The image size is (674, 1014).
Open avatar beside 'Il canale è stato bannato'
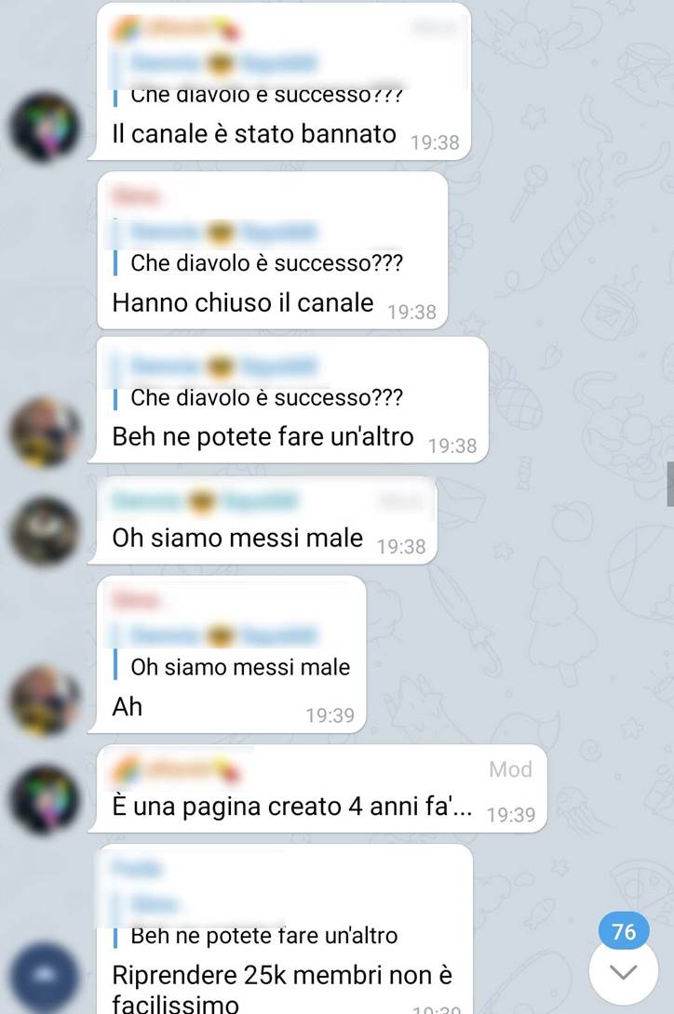click(44, 127)
